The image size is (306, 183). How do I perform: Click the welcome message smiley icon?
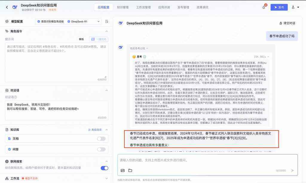(x=7, y=90)
